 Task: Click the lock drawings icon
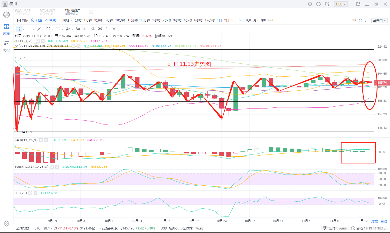(x=107, y=29)
